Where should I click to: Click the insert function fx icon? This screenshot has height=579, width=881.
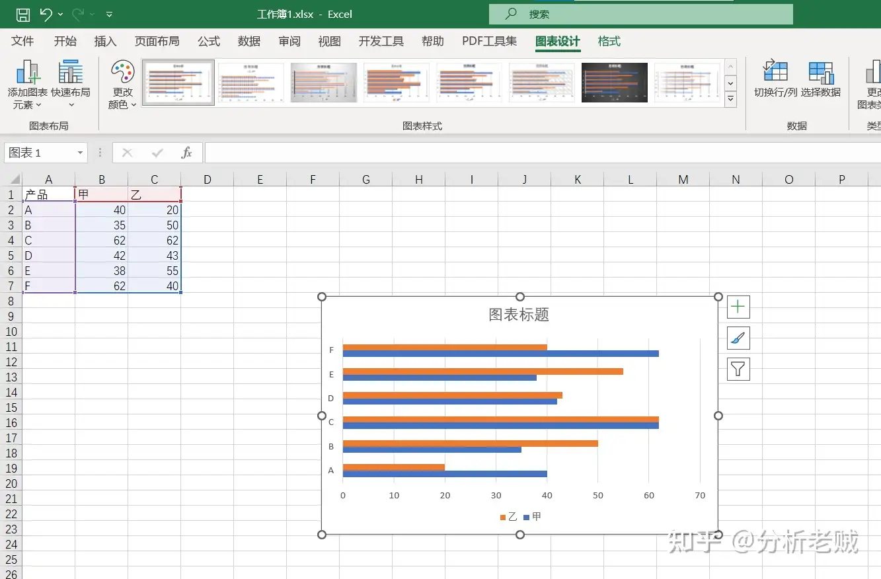coord(187,153)
